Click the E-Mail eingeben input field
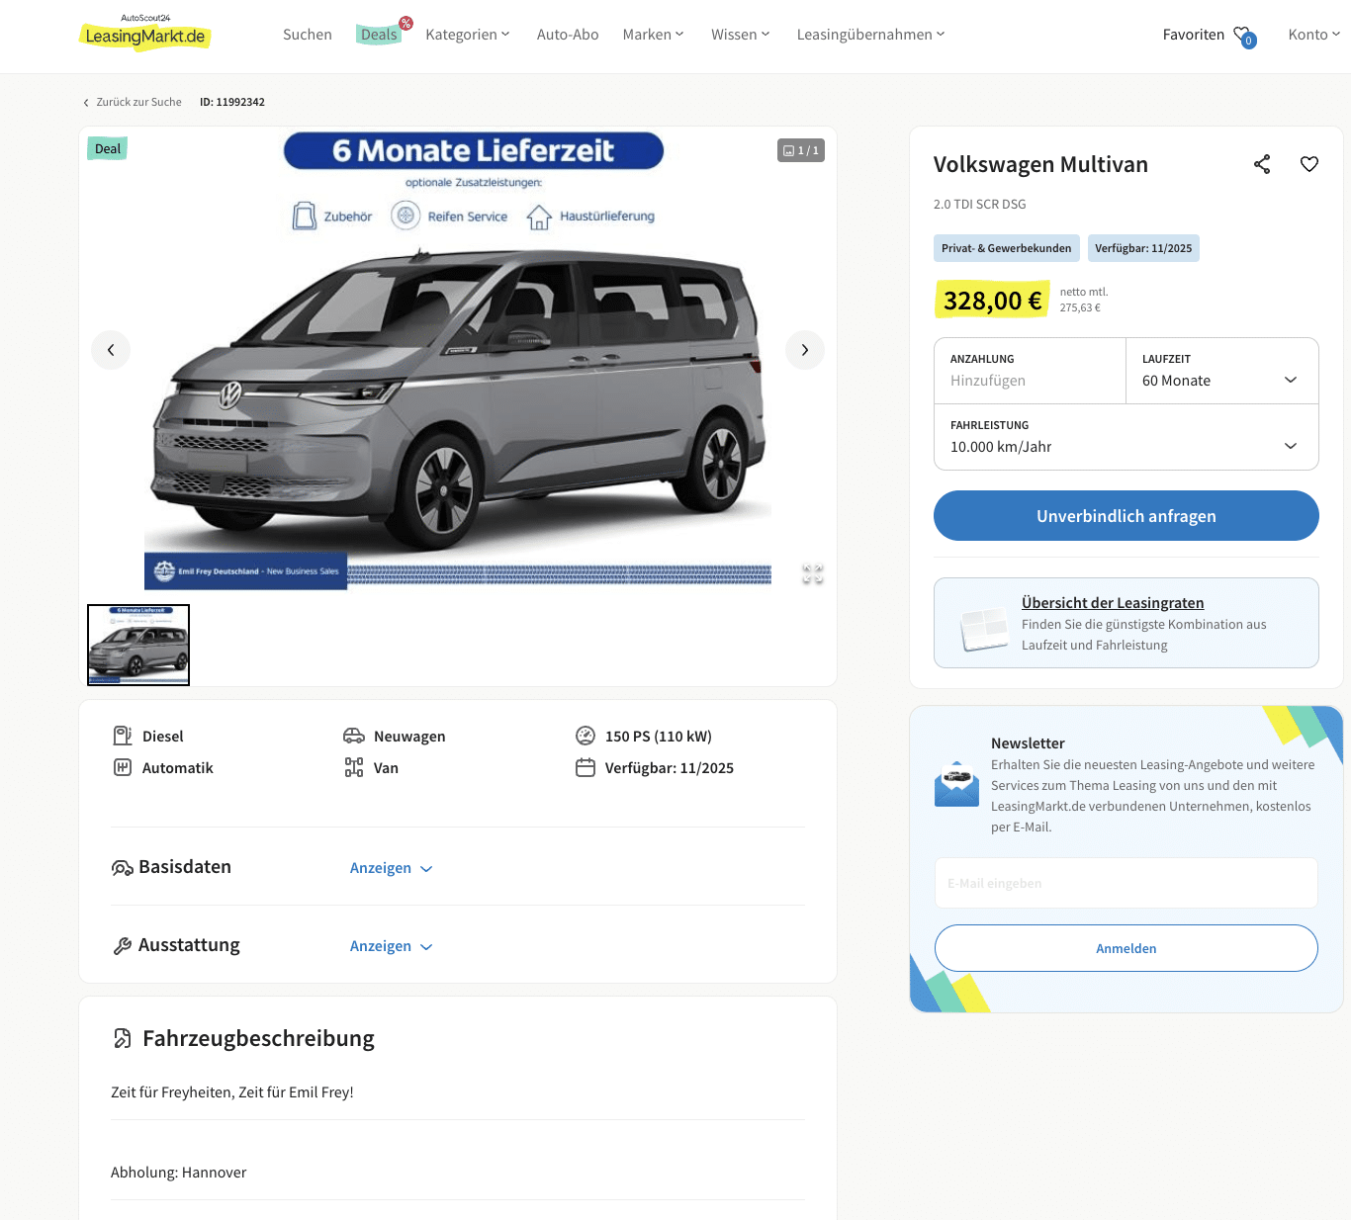 [x=1126, y=883]
